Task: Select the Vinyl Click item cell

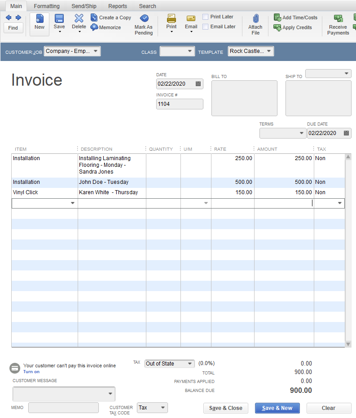Action: [x=44, y=192]
